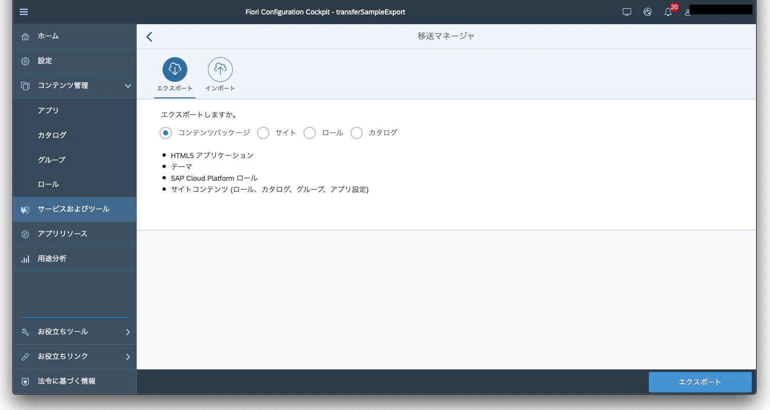Screen dimensions: 770x410
Task: Open 設定 in the sidebar
Action: tap(75, 61)
